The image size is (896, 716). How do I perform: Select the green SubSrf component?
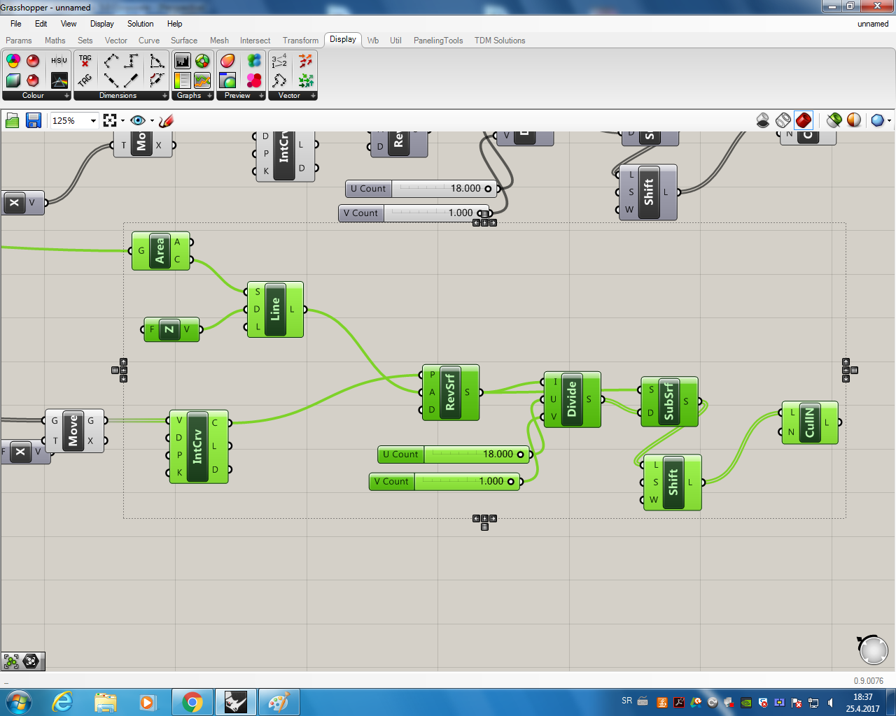(669, 401)
